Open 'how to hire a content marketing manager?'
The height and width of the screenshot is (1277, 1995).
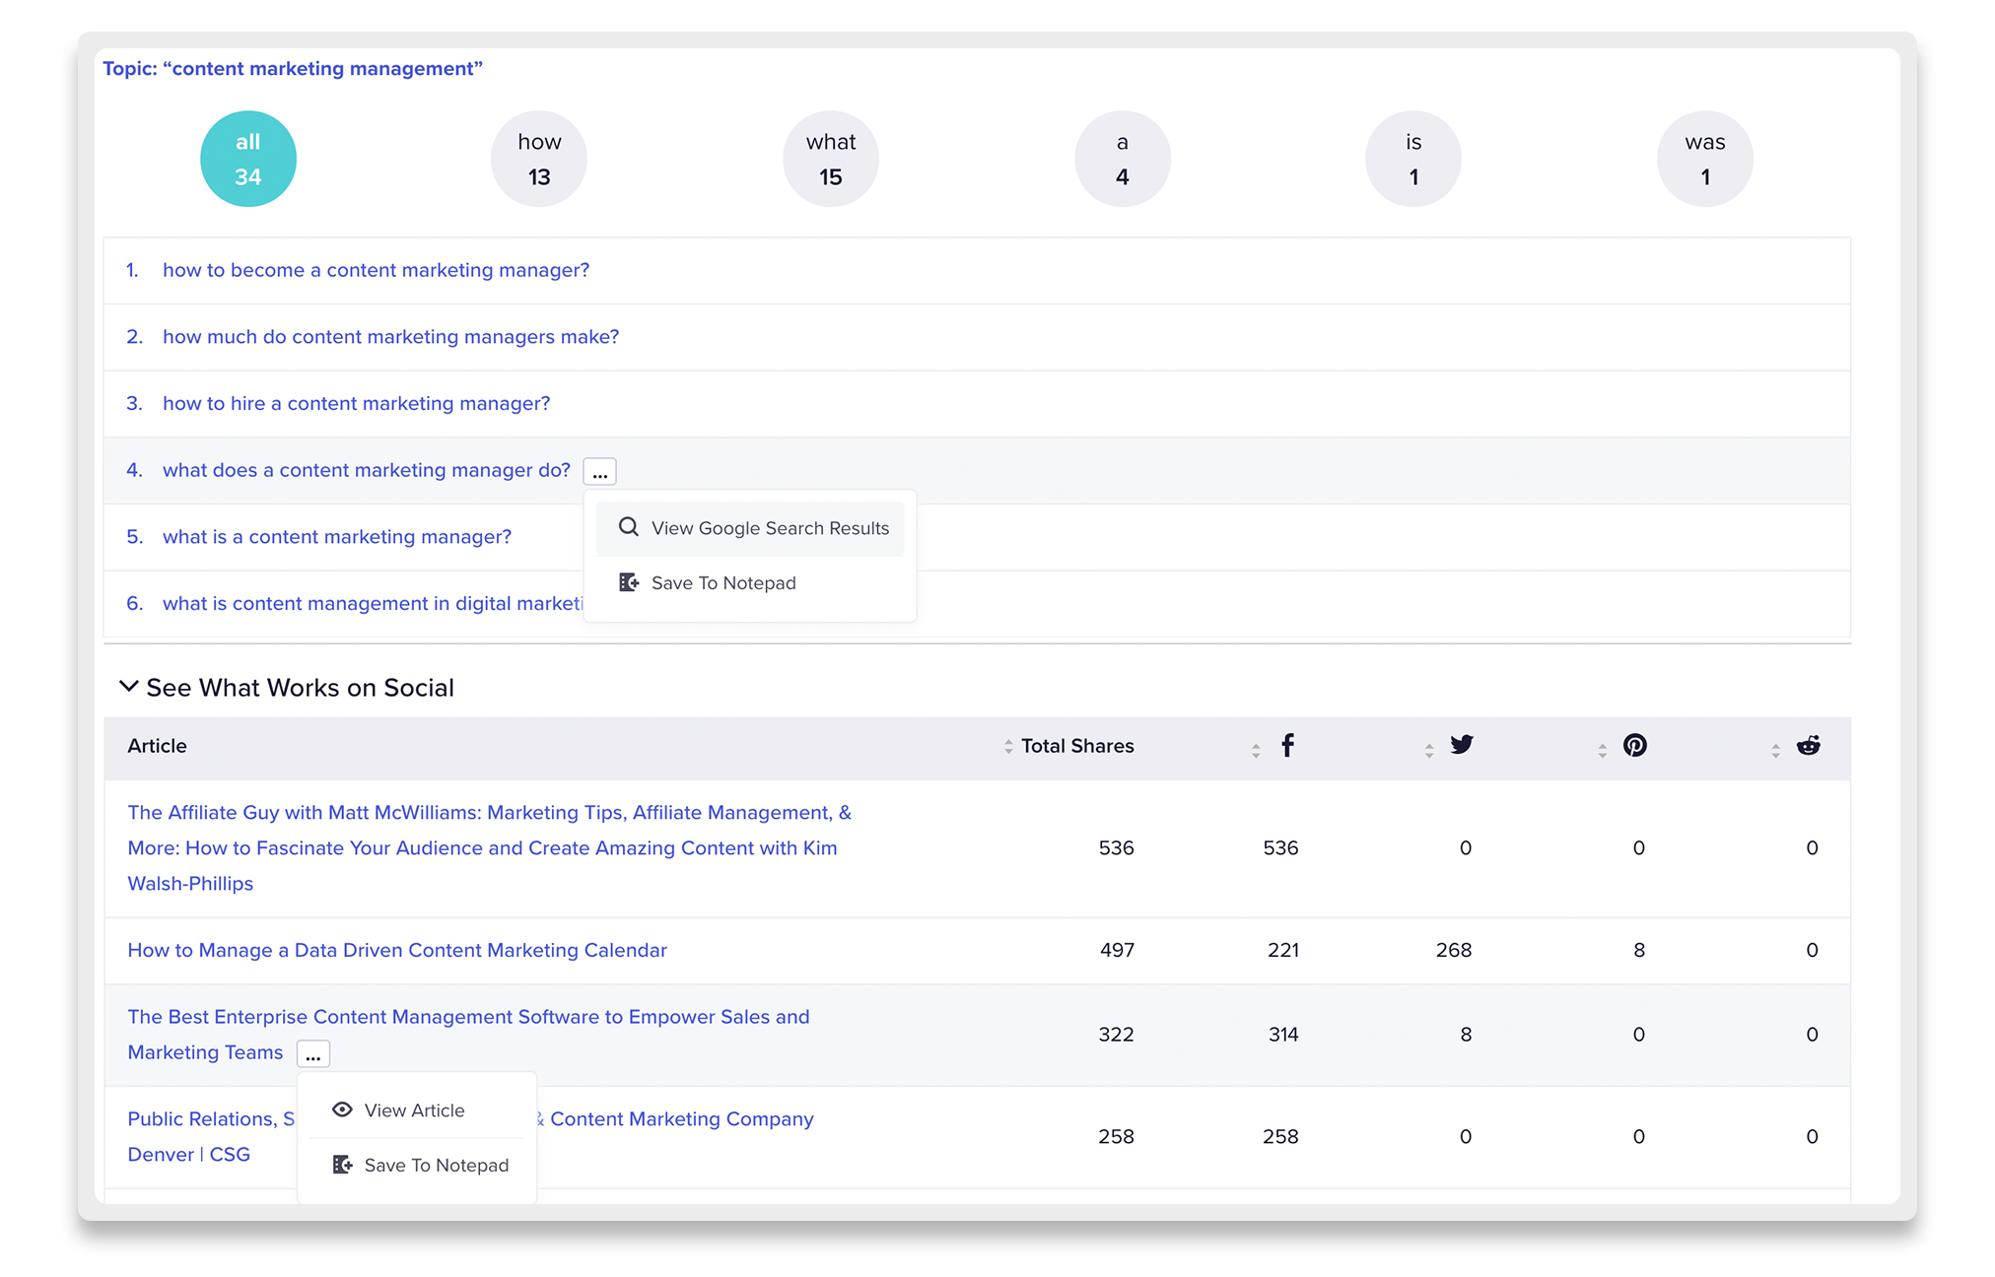coord(356,404)
